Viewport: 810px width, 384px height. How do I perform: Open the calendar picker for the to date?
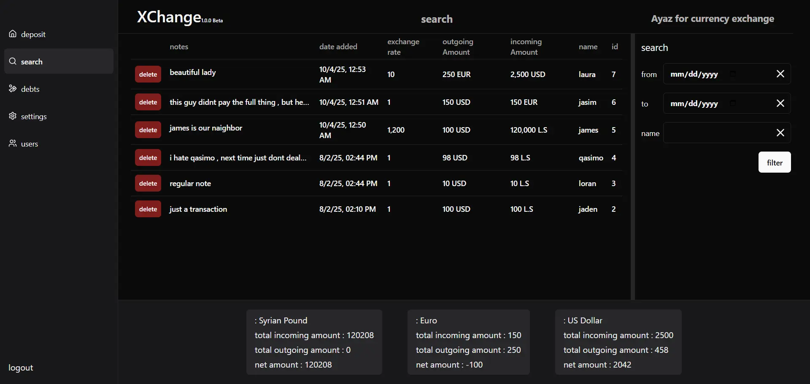(x=733, y=103)
